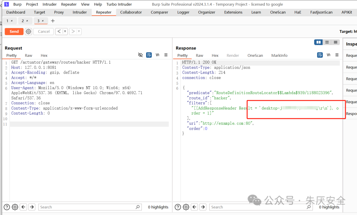The image size is (357, 215).
Task: Toggle word wrap icon in Request panel
Action: (x=149, y=55)
